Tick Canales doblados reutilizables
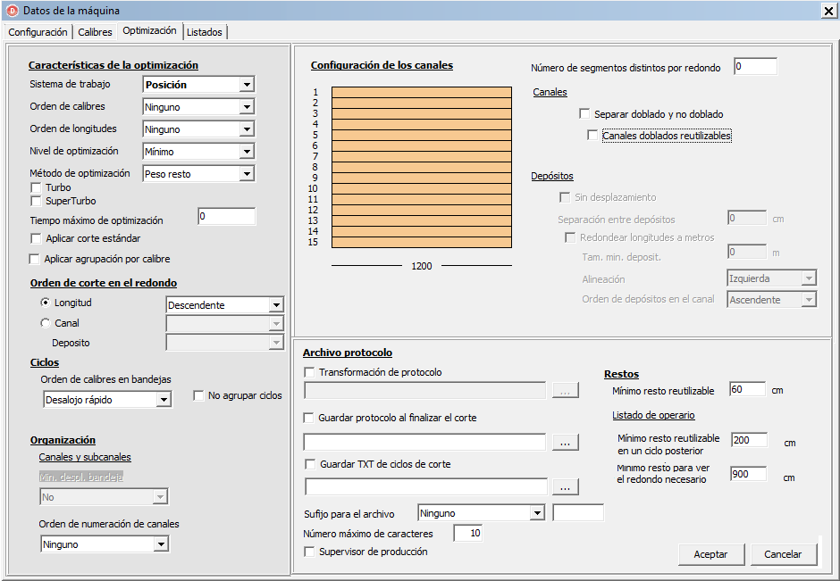The image size is (840, 581). click(x=592, y=136)
